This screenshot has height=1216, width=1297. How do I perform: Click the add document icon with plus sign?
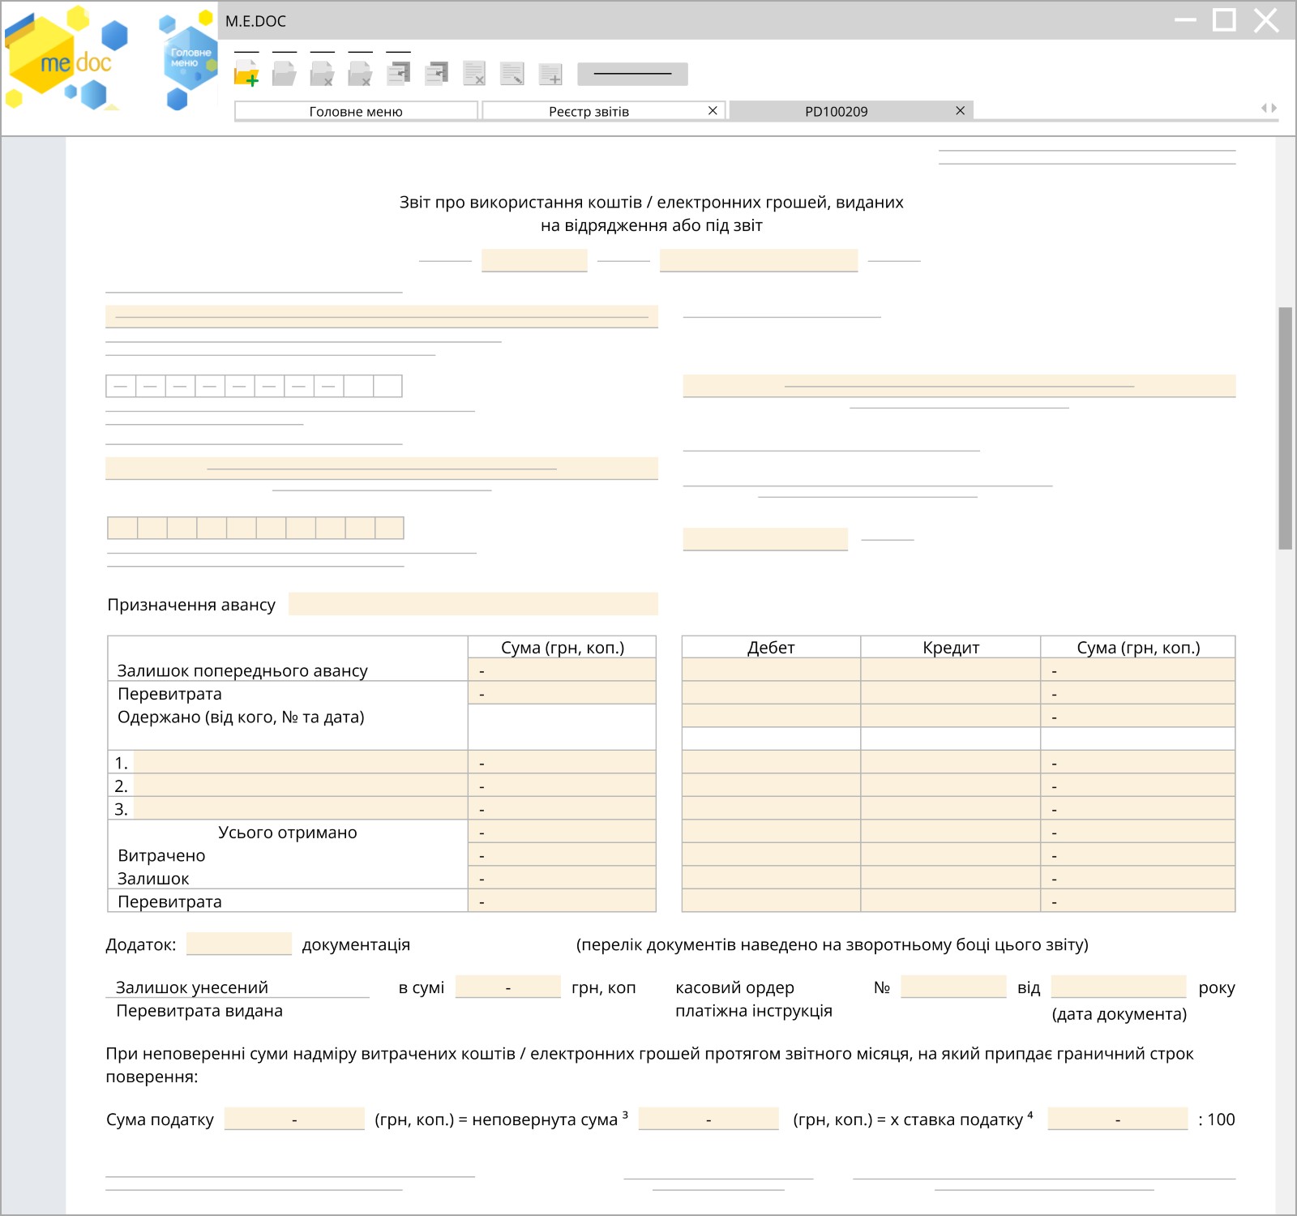click(x=550, y=74)
